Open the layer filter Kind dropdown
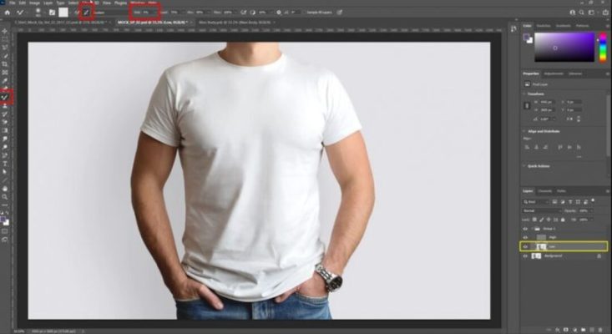612x334 pixels. coord(536,202)
